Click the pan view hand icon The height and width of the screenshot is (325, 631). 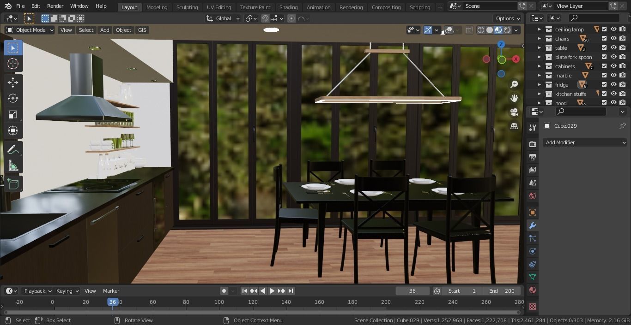coord(514,98)
